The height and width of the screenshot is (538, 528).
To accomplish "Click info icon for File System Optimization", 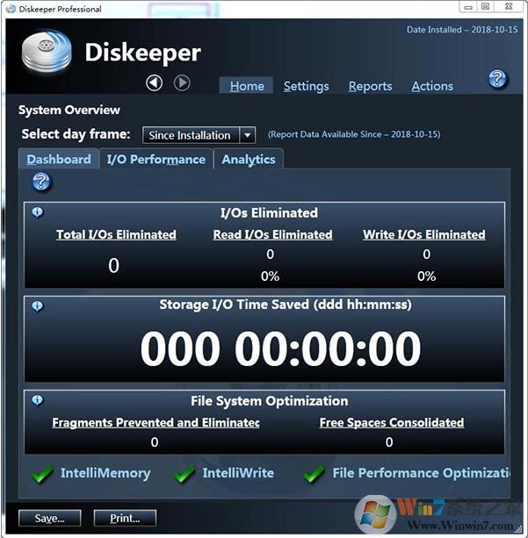I will (38, 400).
